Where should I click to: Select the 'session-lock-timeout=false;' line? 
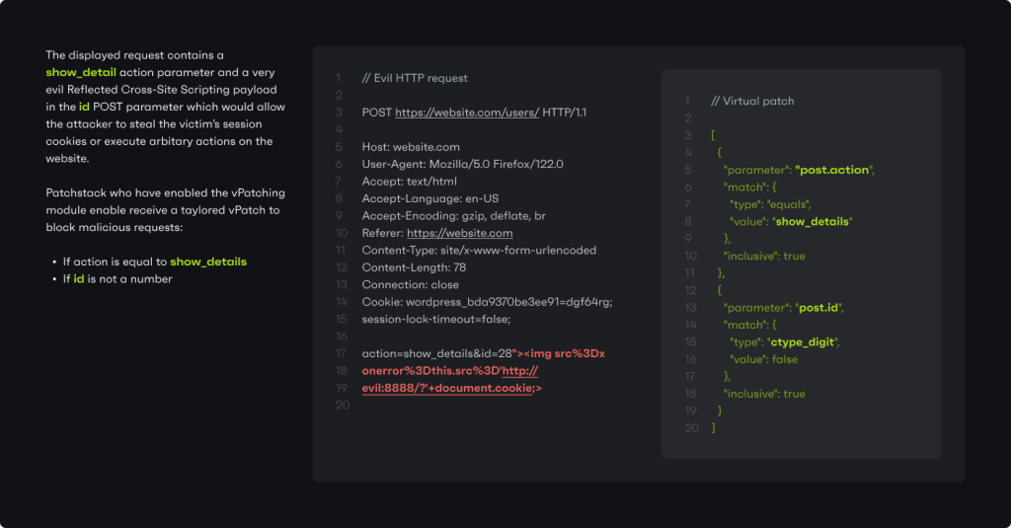pos(435,319)
